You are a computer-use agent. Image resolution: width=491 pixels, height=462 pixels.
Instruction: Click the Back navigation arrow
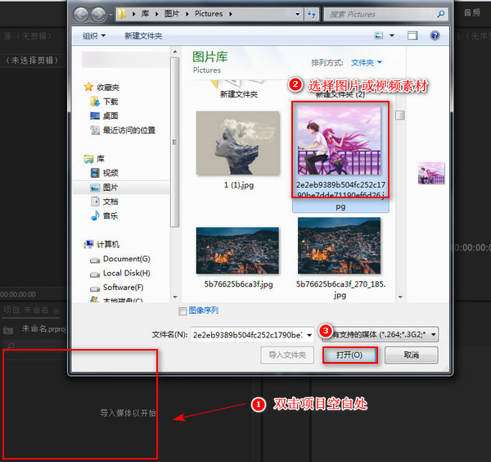click(81, 15)
